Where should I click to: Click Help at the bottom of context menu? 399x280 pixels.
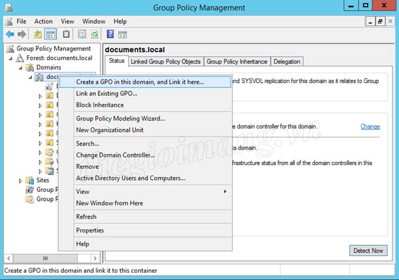point(145,244)
